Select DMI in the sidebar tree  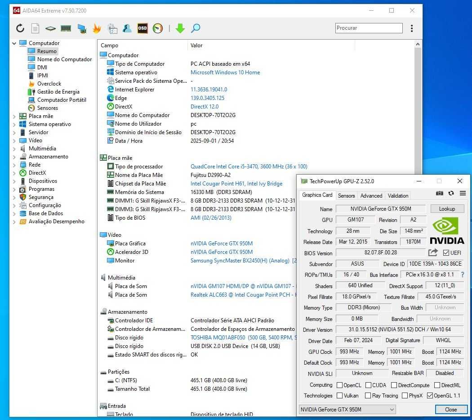pos(42,67)
